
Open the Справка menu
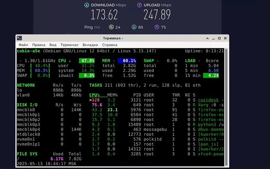pyautogui.click(x=110, y=45)
